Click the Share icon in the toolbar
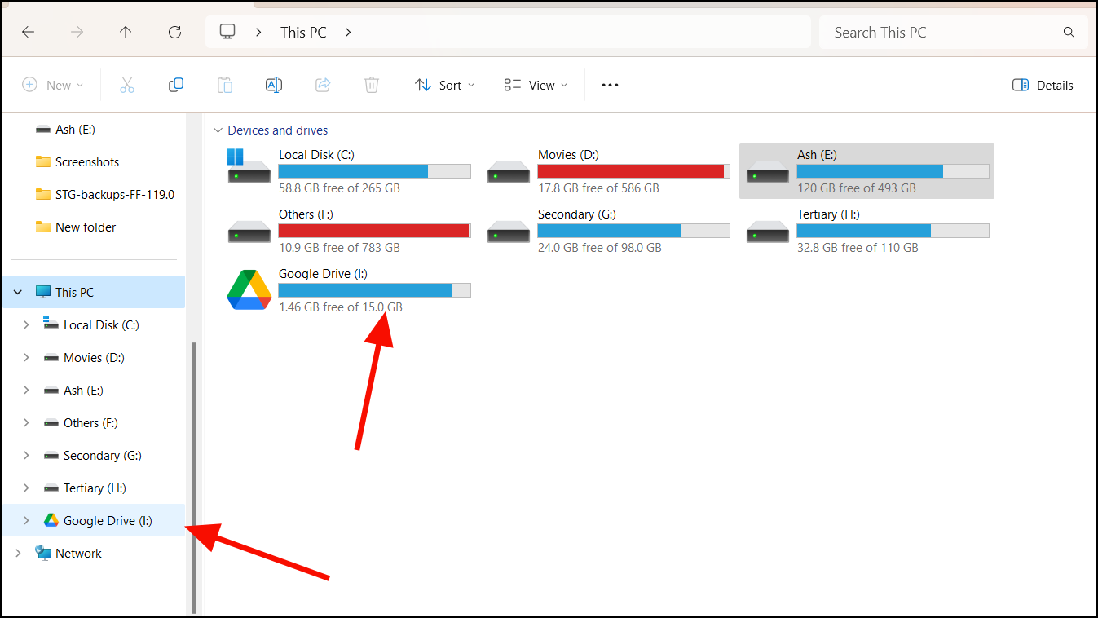Viewport: 1098px width, 618px height. (323, 84)
